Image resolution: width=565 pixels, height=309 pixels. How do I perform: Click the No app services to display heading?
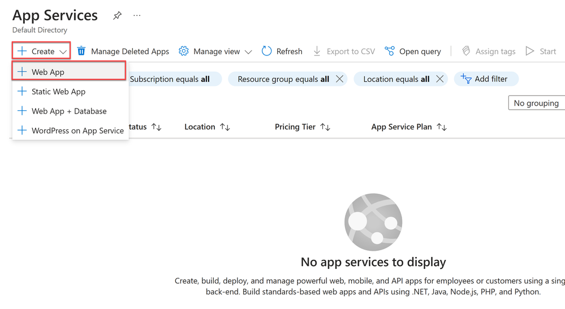pos(373,262)
